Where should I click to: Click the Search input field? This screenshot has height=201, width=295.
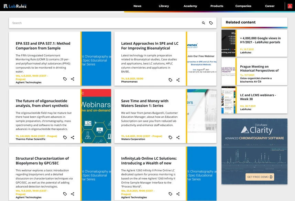click(x=105, y=23)
